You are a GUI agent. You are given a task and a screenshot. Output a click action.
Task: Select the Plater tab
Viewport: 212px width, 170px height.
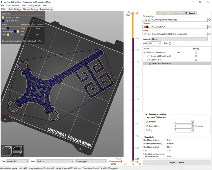[4, 9]
